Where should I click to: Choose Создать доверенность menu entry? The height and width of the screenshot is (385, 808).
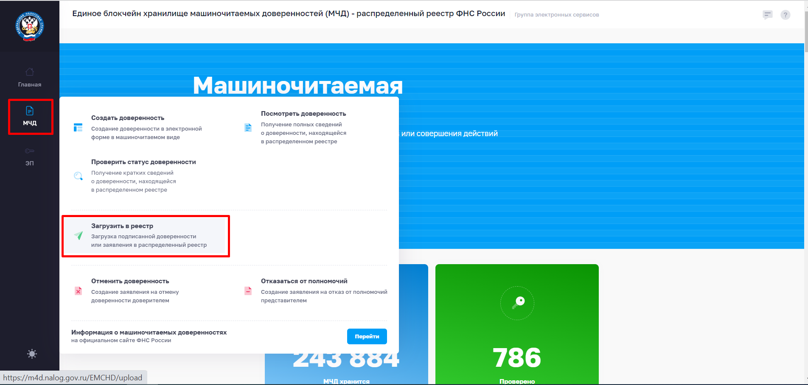click(144, 127)
